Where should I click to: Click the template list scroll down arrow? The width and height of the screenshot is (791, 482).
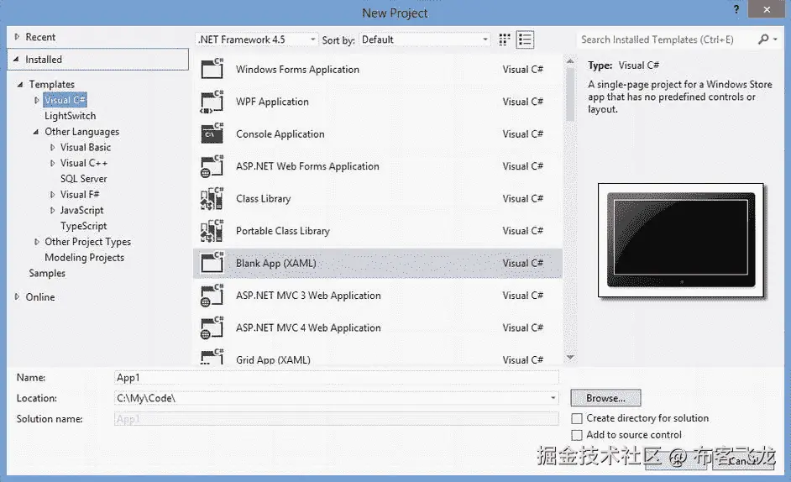[x=570, y=358]
